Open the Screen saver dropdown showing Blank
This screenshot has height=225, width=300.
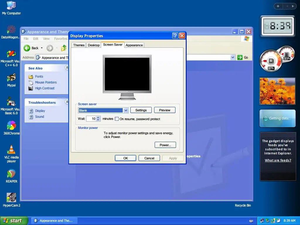click(x=126, y=110)
